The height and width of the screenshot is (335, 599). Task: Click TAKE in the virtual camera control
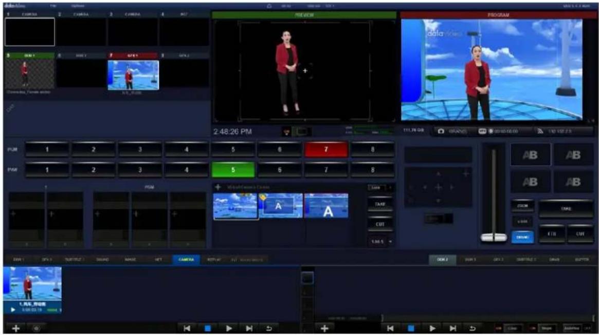tap(380, 204)
